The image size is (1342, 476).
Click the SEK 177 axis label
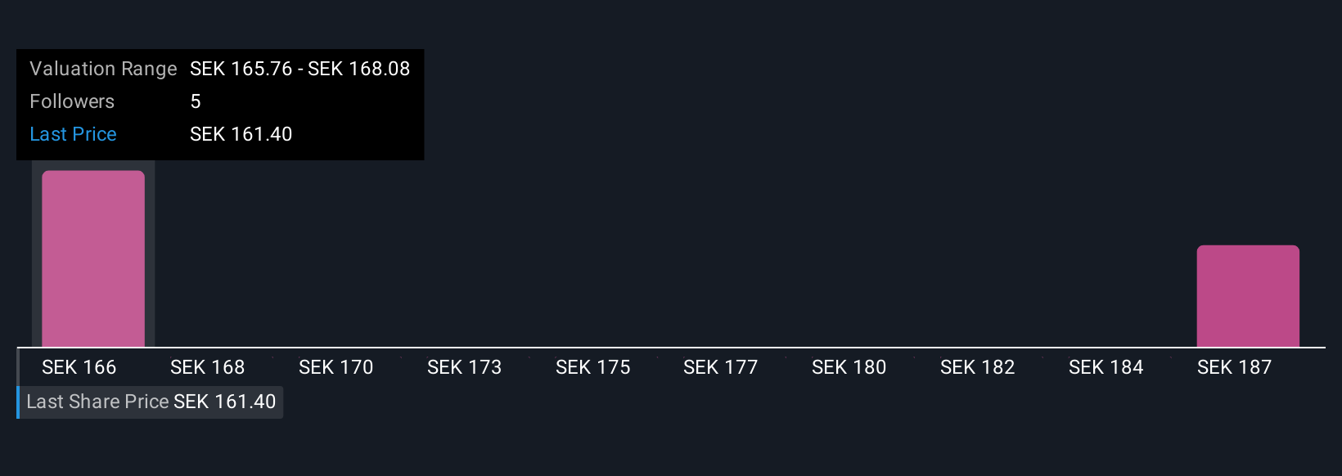tap(721, 367)
